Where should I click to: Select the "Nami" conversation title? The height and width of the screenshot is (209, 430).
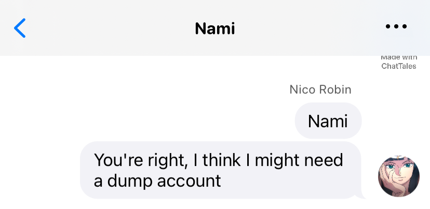coord(215,28)
